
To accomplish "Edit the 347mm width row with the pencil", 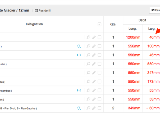I will pyautogui.click(x=94, y=73).
